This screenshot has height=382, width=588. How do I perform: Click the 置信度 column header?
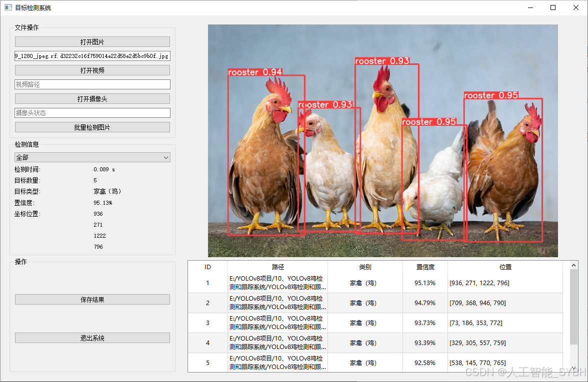pos(425,267)
